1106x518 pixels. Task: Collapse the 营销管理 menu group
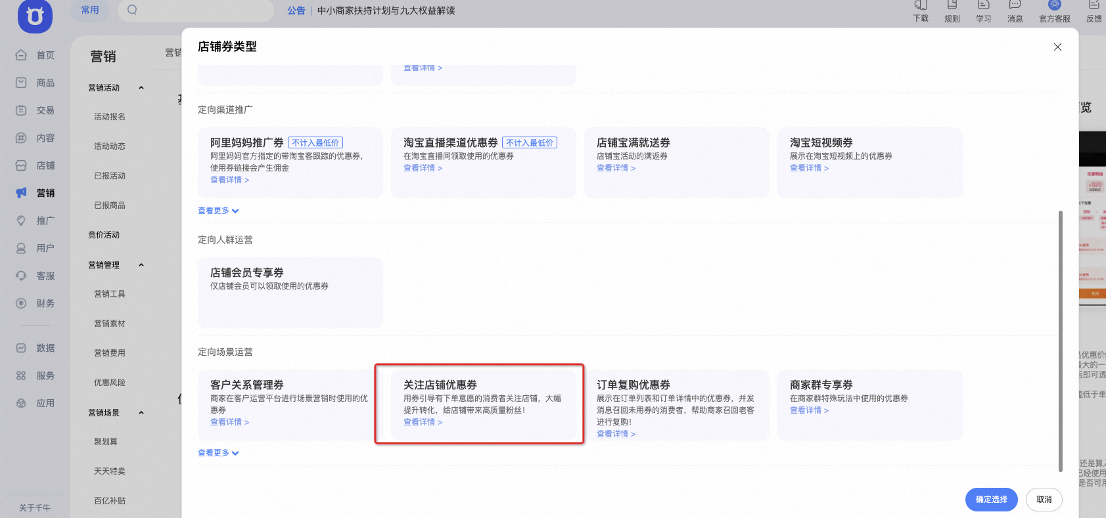pyautogui.click(x=141, y=265)
